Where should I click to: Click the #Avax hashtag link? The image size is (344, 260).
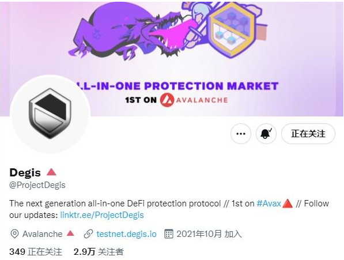(269, 204)
